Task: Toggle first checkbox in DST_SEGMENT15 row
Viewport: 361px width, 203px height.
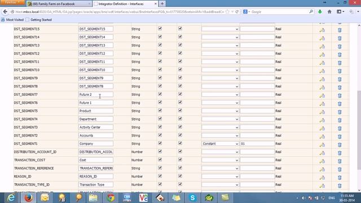Action: click(160, 29)
